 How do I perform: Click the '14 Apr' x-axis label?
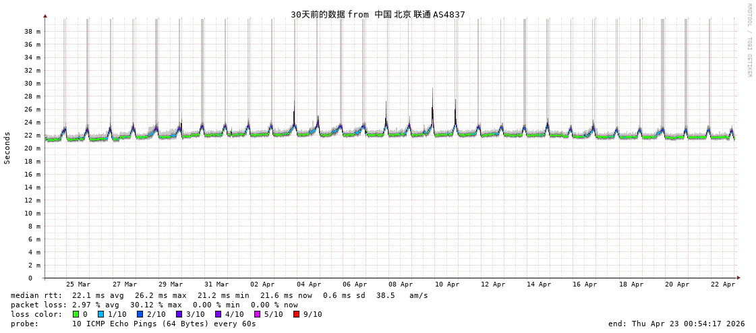pos(539,285)
